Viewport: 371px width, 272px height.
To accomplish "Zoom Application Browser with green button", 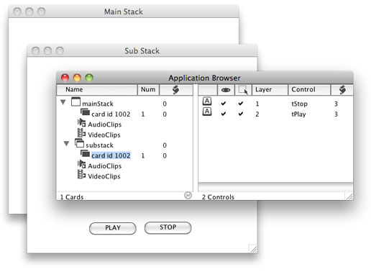I will coord(89,78).
